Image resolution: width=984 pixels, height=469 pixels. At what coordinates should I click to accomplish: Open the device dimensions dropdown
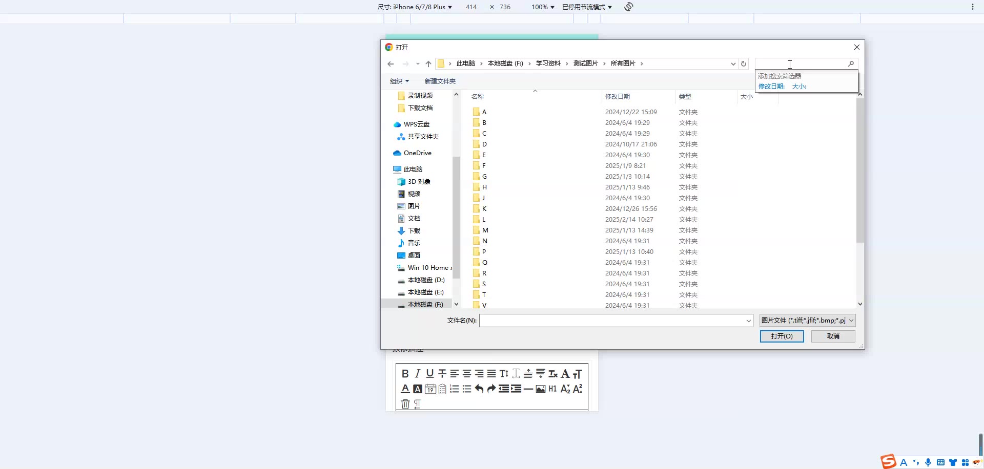(415, 7)
